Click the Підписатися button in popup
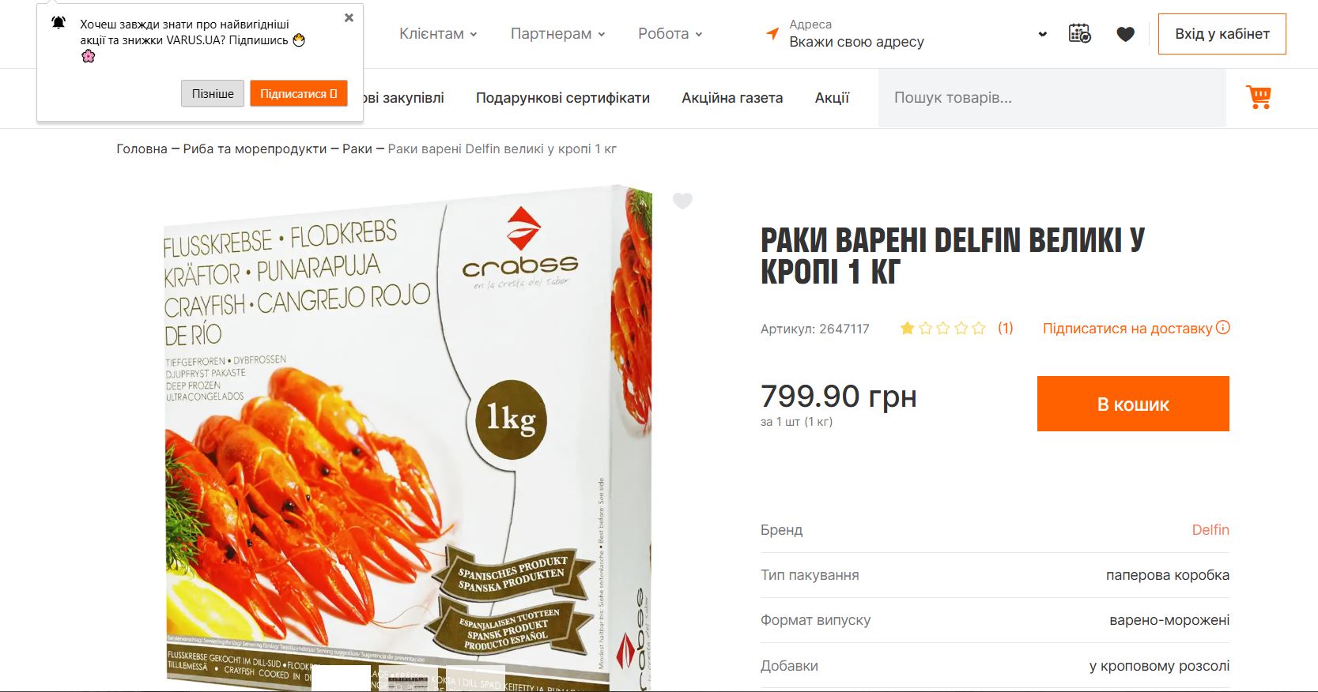The image size is (1318, 692). click(299, 93)
